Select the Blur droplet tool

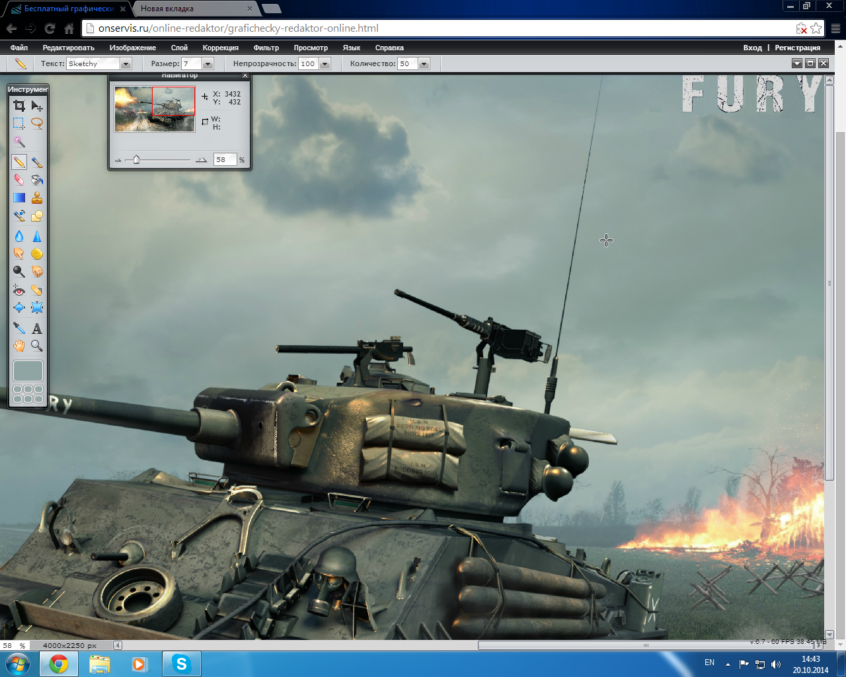(x=19, y=236)
